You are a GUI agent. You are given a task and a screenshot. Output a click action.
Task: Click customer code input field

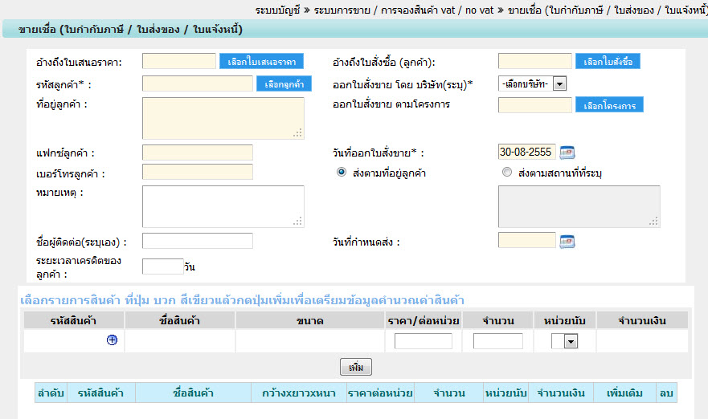coord(198,83)
